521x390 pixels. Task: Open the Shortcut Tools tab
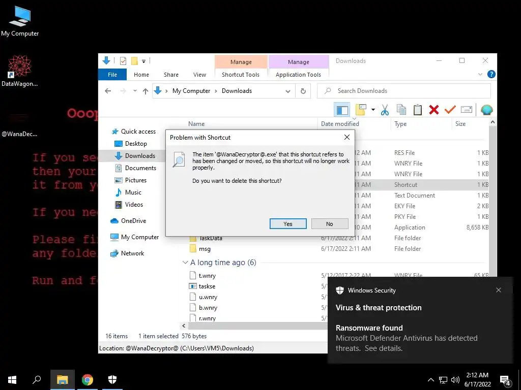tap(241, 75)
